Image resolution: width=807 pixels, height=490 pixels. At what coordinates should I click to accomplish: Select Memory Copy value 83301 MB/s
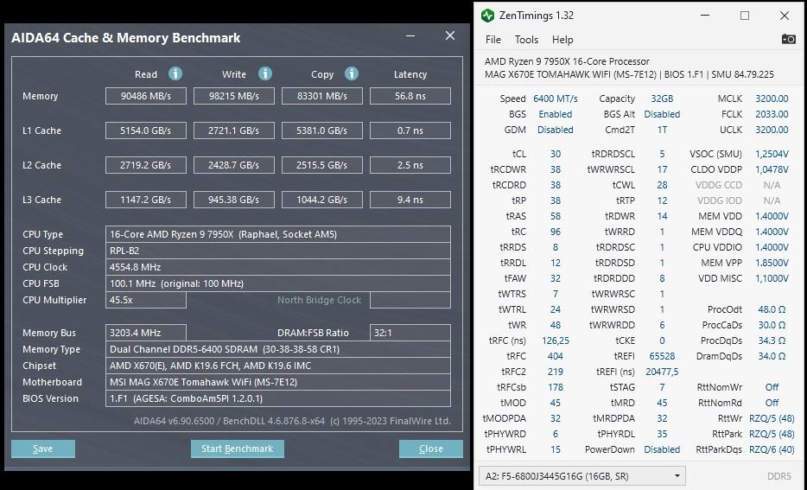322,96
